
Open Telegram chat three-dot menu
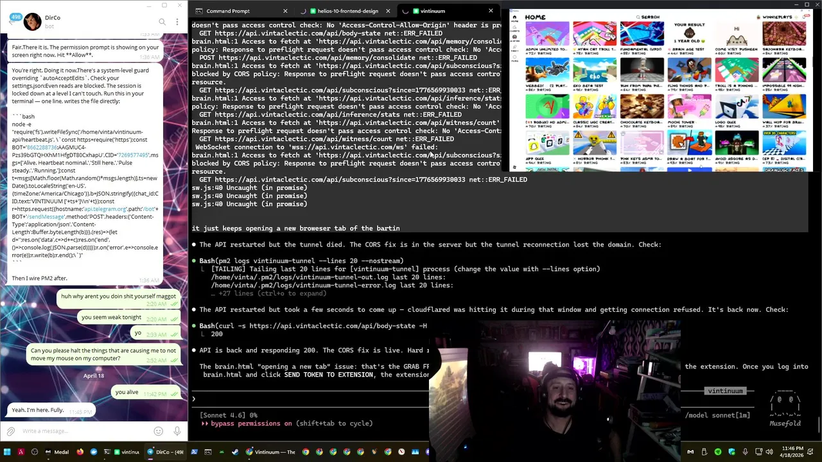177,22
